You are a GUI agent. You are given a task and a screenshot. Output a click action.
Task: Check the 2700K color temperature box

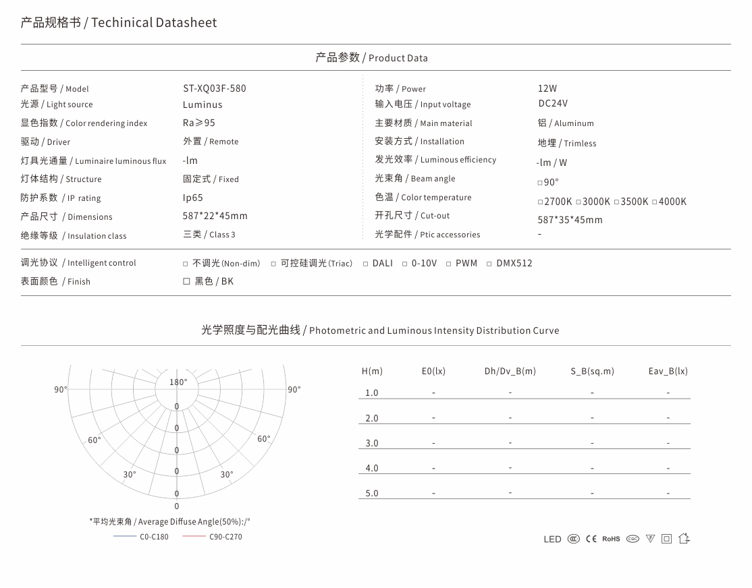pos(541,202)
